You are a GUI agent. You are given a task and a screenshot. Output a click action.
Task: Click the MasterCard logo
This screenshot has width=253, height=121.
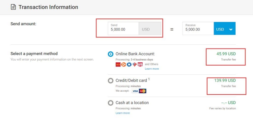click(143, 91)
